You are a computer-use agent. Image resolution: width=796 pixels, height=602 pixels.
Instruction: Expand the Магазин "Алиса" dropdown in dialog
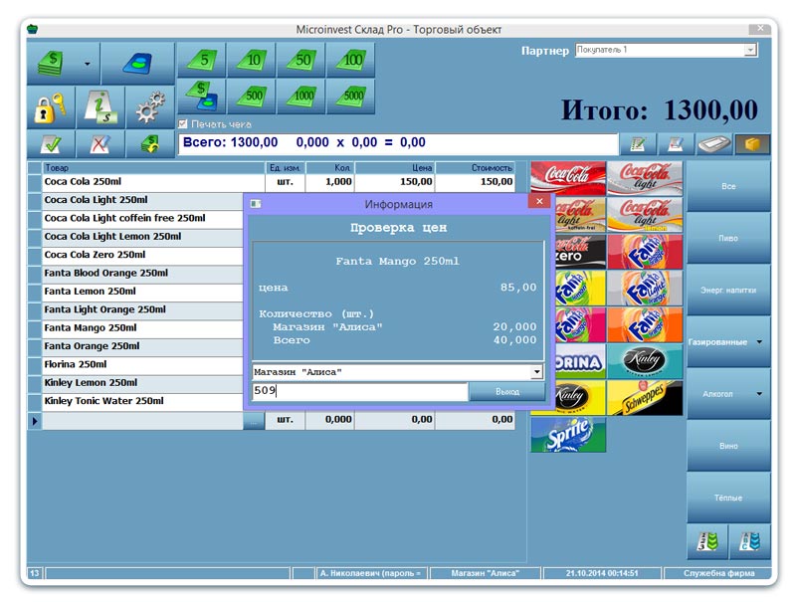[537, 372]
